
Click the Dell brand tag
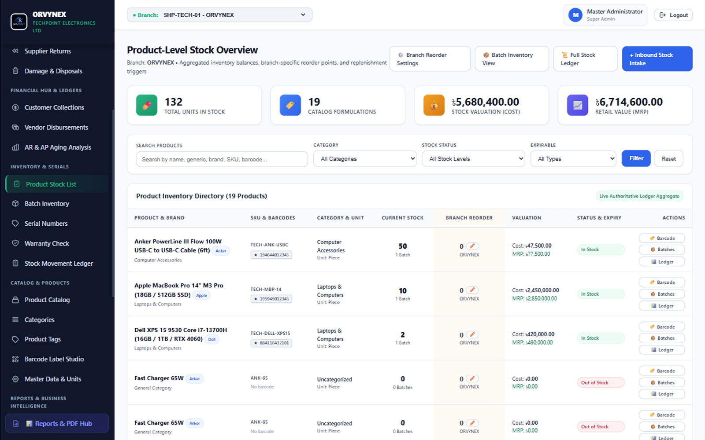coord(212,339)
